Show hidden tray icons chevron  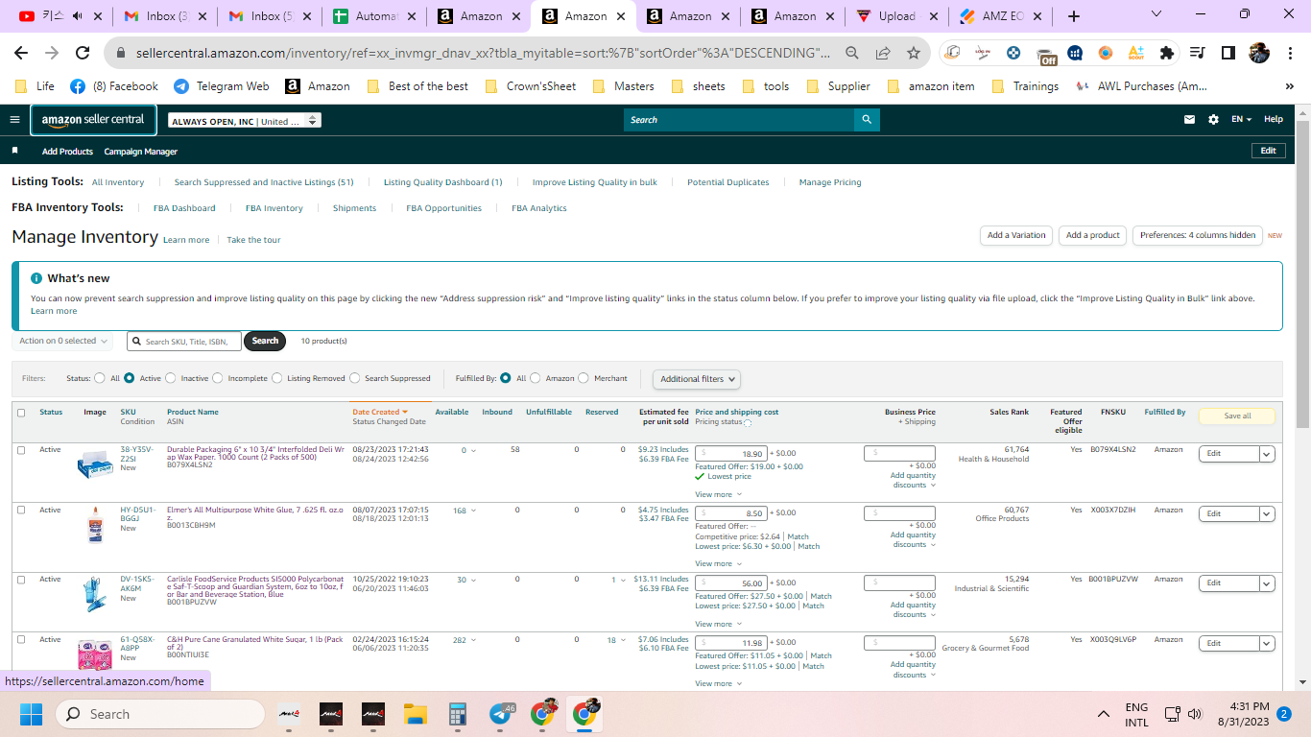[1104, 714]
